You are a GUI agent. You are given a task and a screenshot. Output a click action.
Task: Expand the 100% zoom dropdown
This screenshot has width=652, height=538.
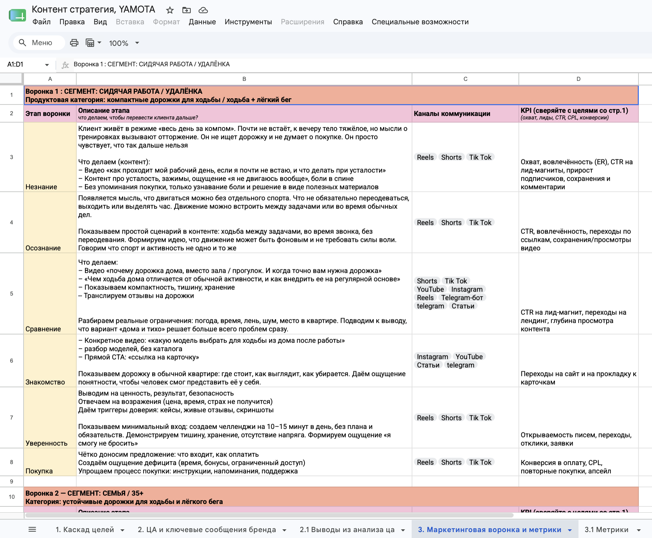tap(137, 43)
